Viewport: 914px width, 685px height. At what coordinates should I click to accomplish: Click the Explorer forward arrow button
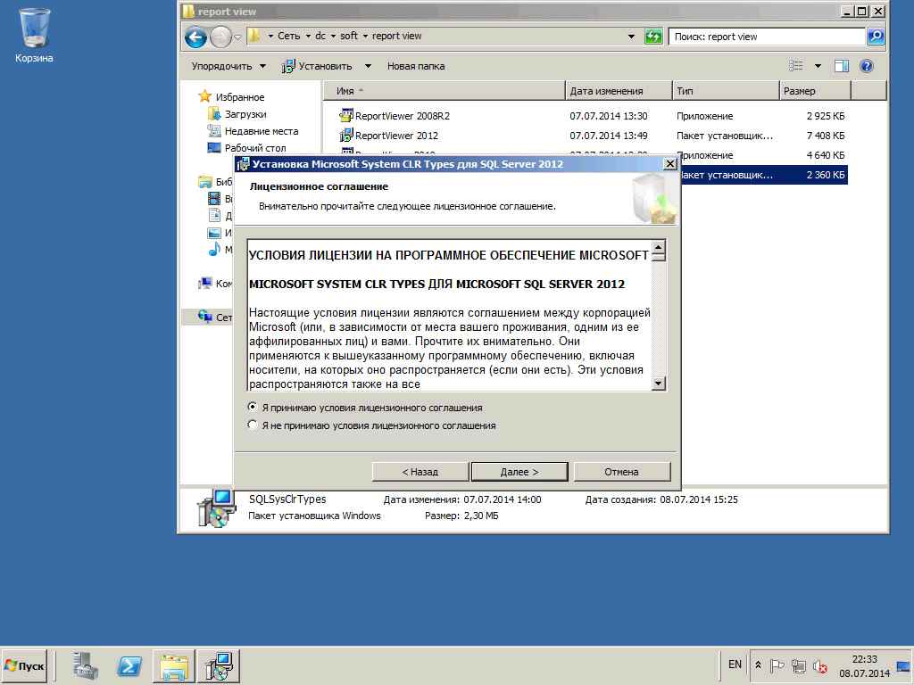[x=220, y=37]
